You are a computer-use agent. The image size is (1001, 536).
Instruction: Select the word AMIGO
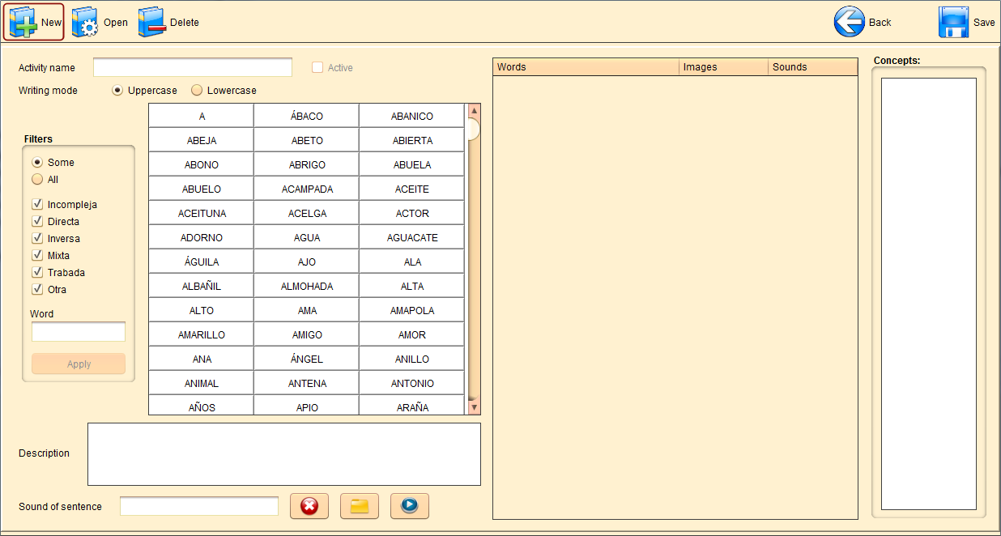pyautogui.click(x=306, y=334)
